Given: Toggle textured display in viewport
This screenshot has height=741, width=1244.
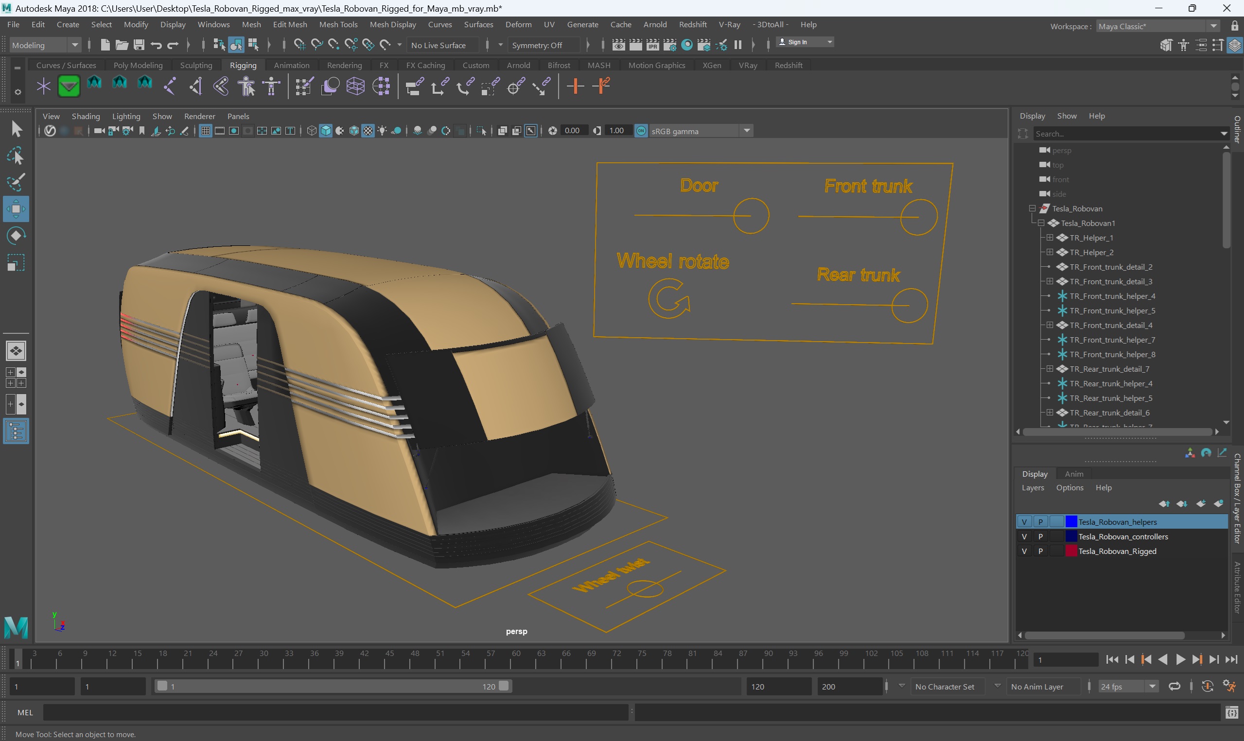Looking at the screenshot, I should [x=368, y=131].
